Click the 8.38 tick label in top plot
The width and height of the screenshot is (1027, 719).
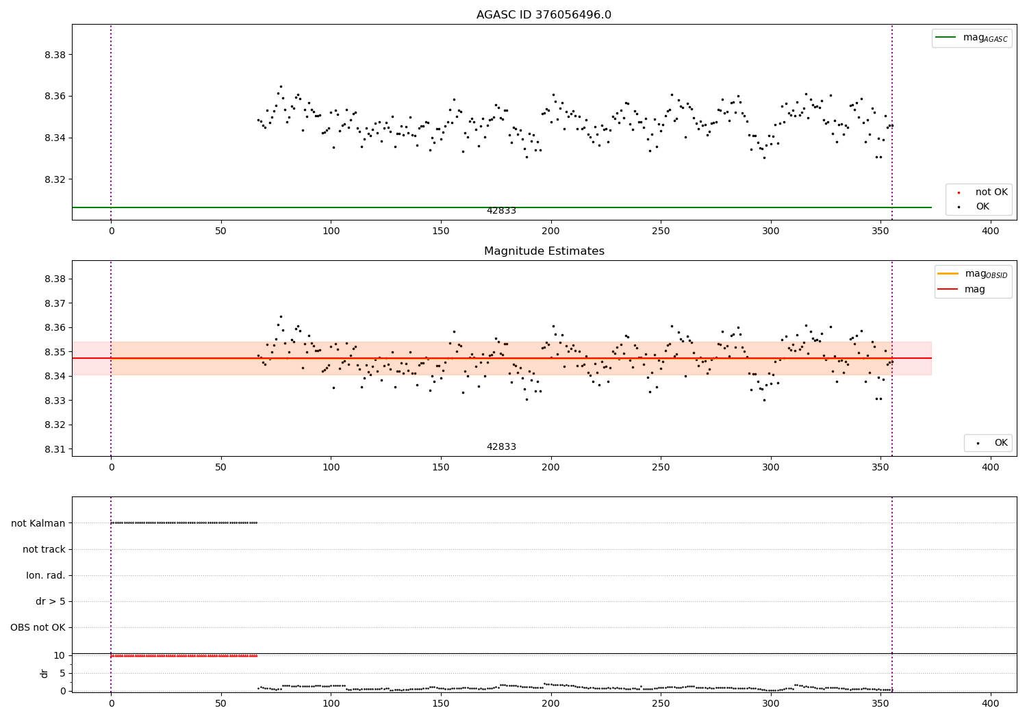pyautogui.click(x=55, y=55)
